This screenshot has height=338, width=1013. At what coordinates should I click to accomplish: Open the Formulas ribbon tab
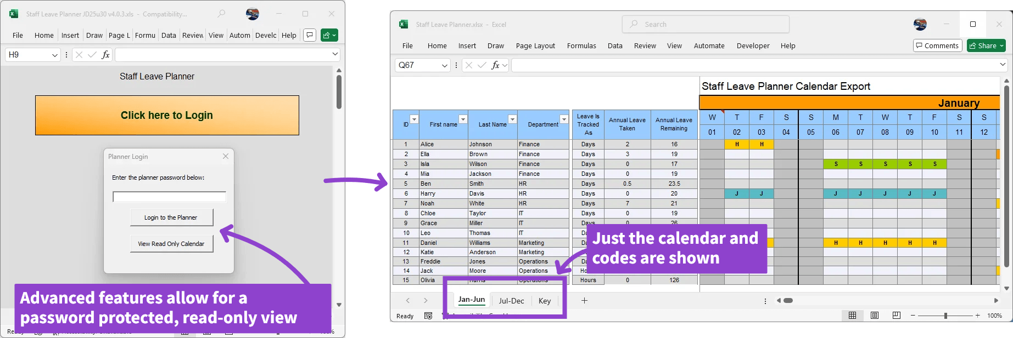coord(581,46)
